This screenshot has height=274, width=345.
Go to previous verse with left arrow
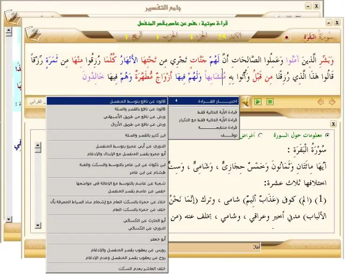[321, 102]
